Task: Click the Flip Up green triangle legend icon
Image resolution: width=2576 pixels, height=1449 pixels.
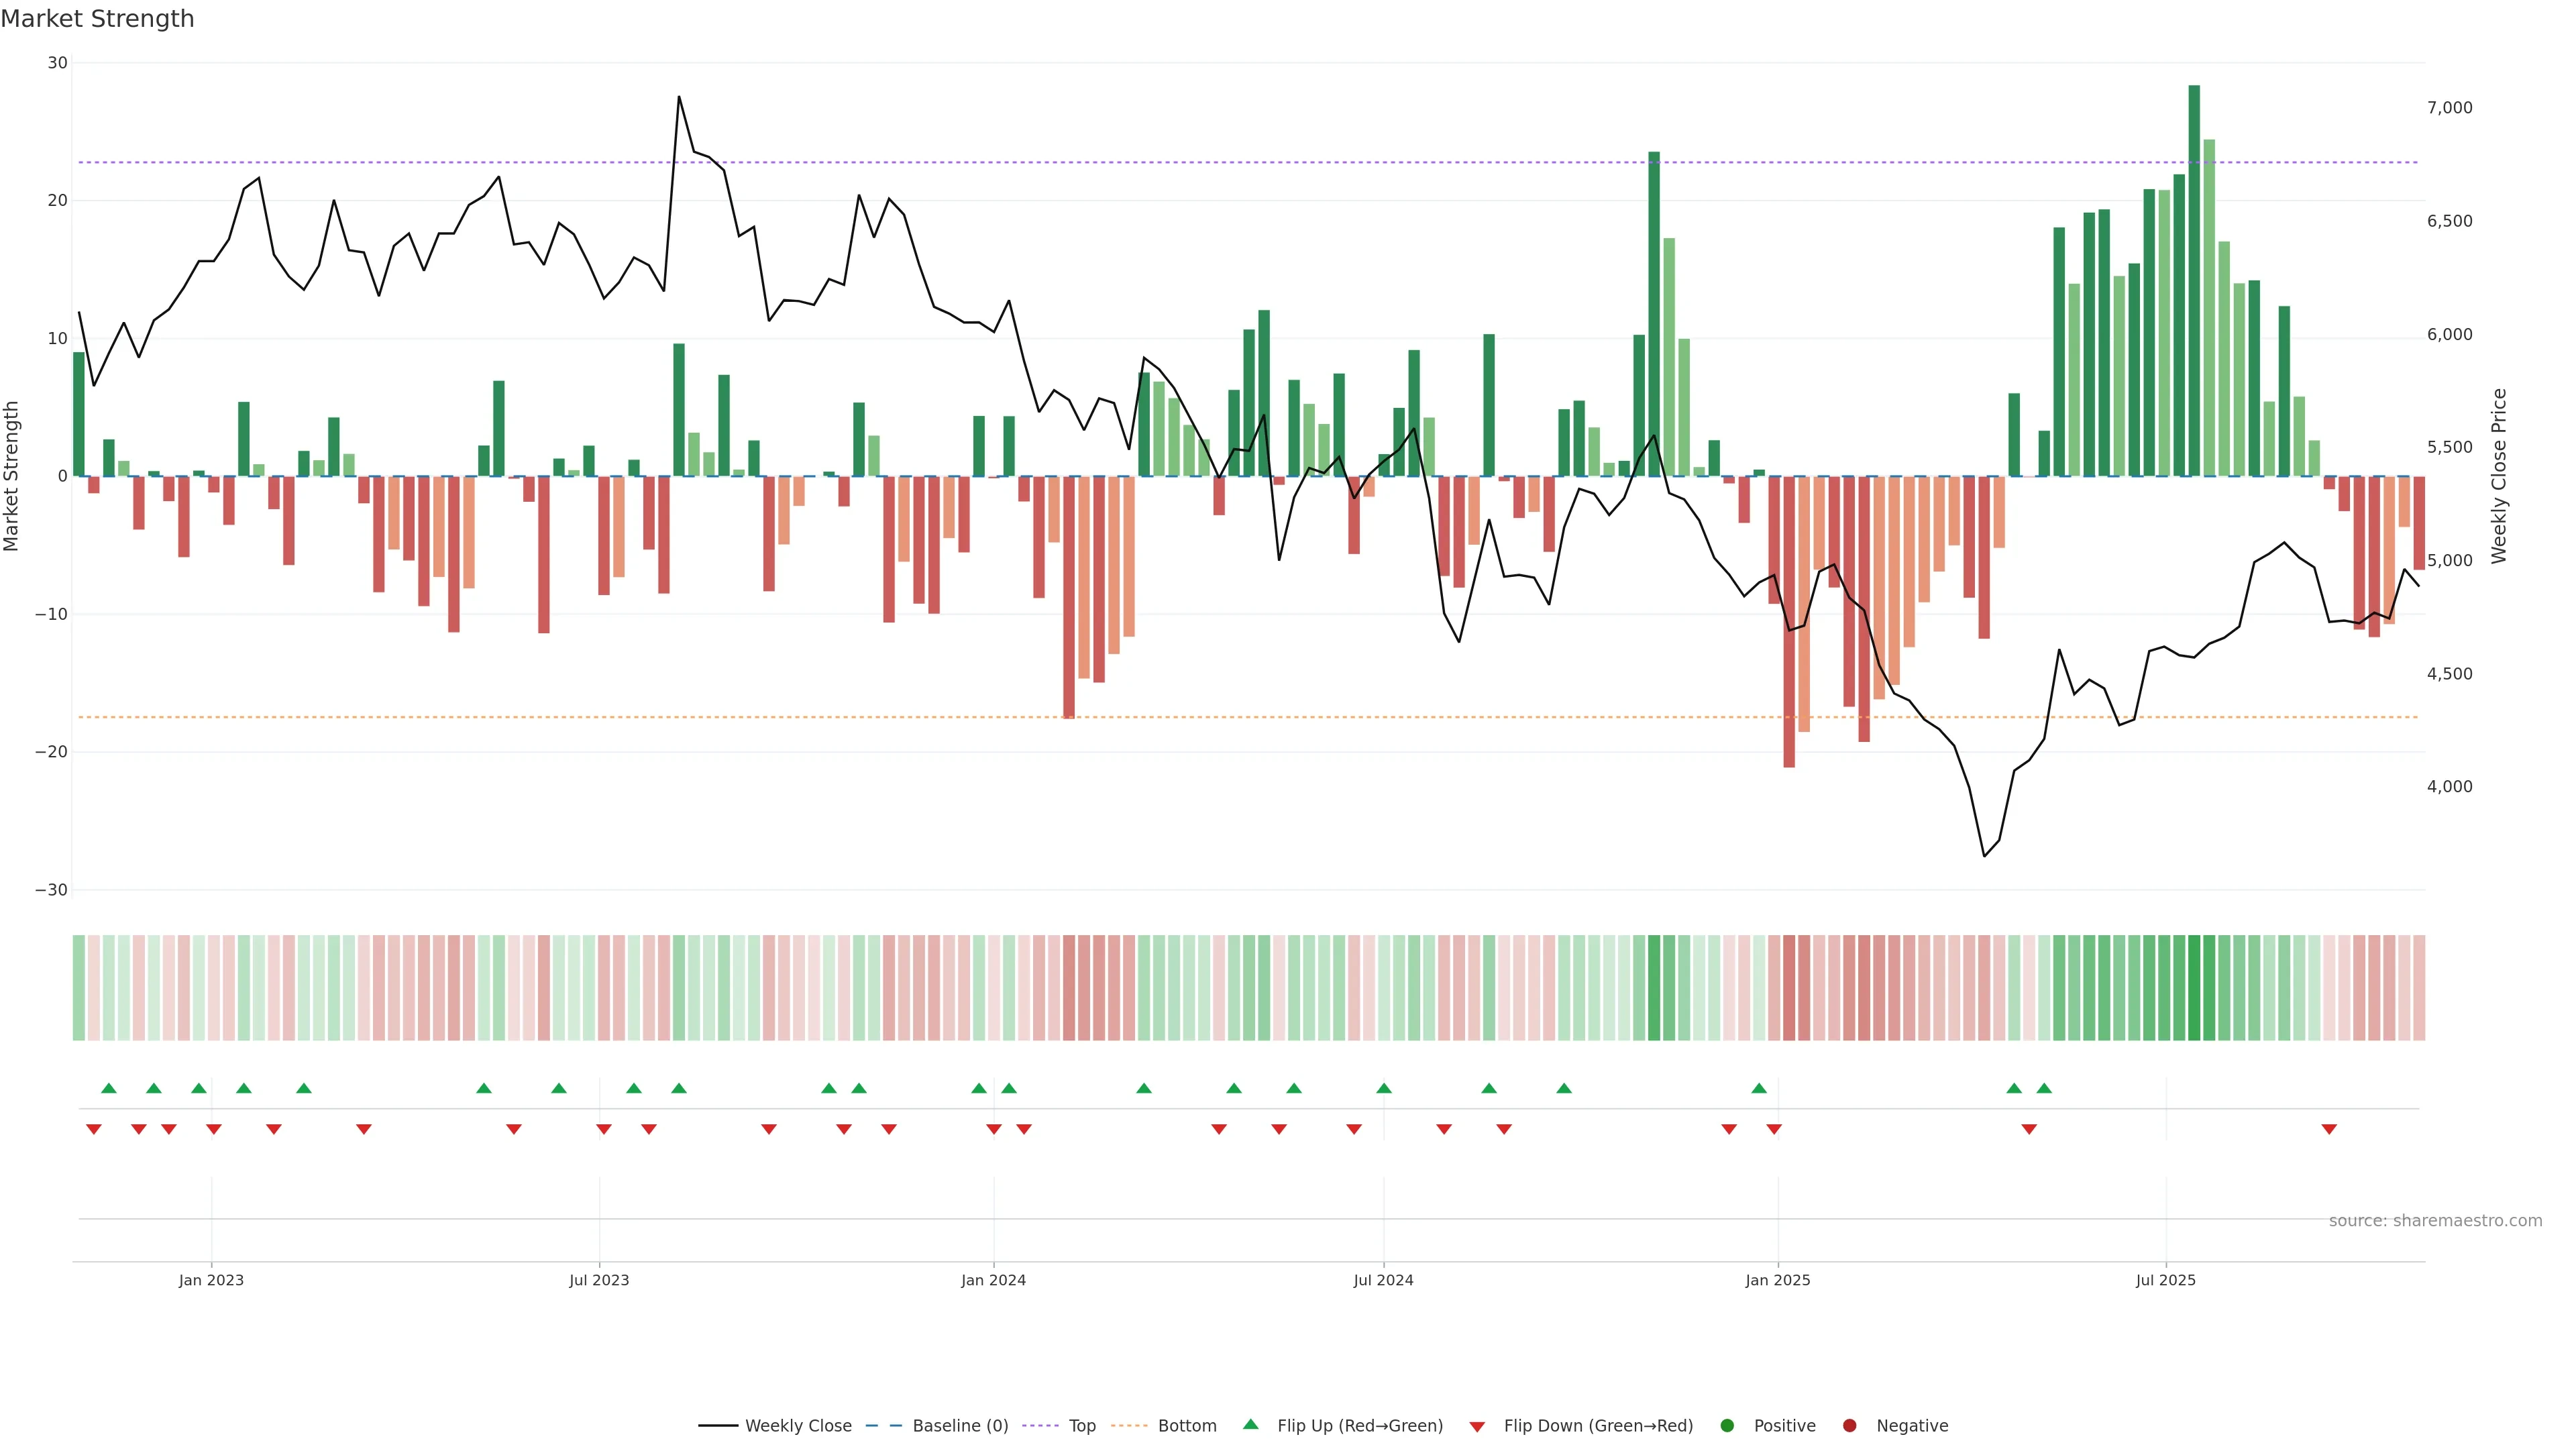Action: point(1250,1425)
